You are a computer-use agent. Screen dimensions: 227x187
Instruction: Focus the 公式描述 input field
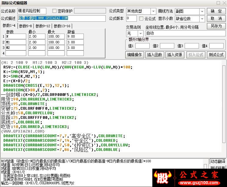(62, 18)
